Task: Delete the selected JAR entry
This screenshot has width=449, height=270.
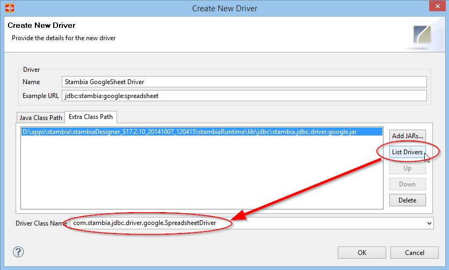Action: [x=408, y=200]
